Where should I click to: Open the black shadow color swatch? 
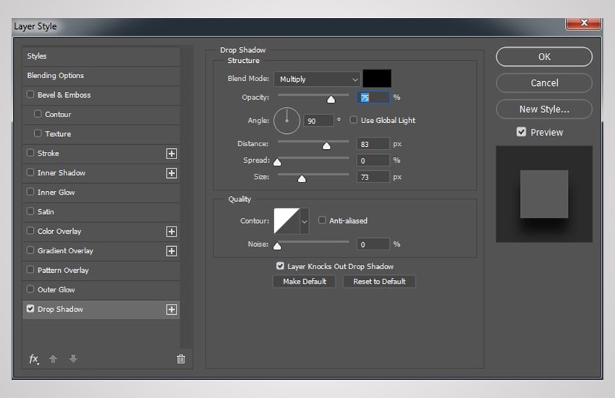tap(377, 78)
